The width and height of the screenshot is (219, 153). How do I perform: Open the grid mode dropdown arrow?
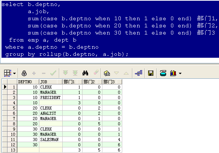(15, 73)
